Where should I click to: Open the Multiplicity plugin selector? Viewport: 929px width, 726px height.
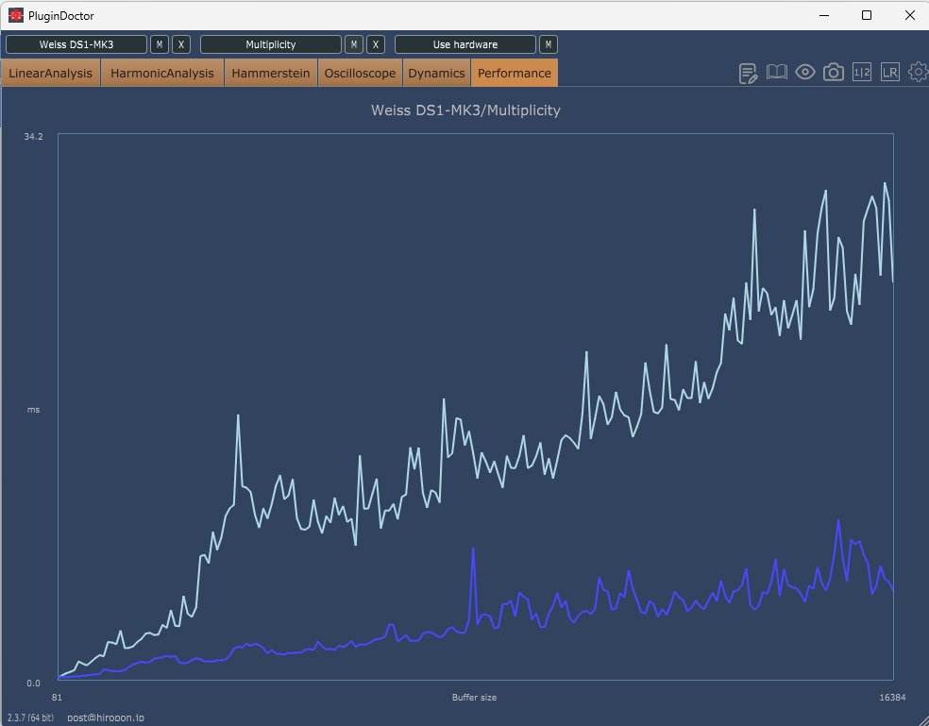(x=271, y=44)
